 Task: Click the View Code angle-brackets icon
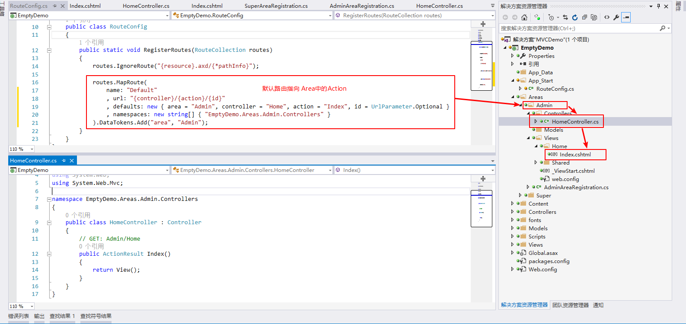click(x=607, y=17)
